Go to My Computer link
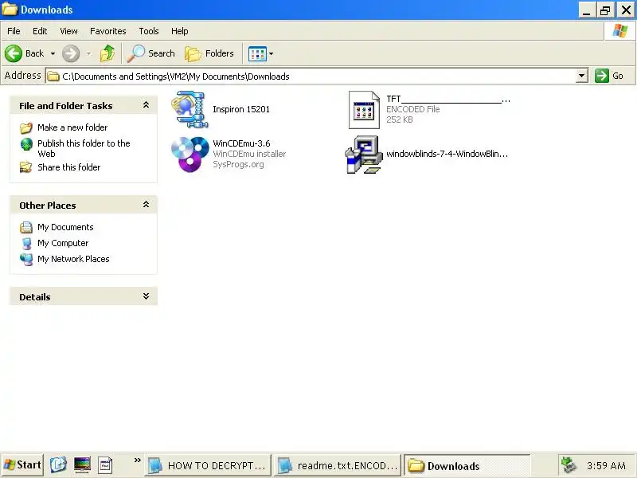This screenshot has width=637, height=478. [63, 243]
